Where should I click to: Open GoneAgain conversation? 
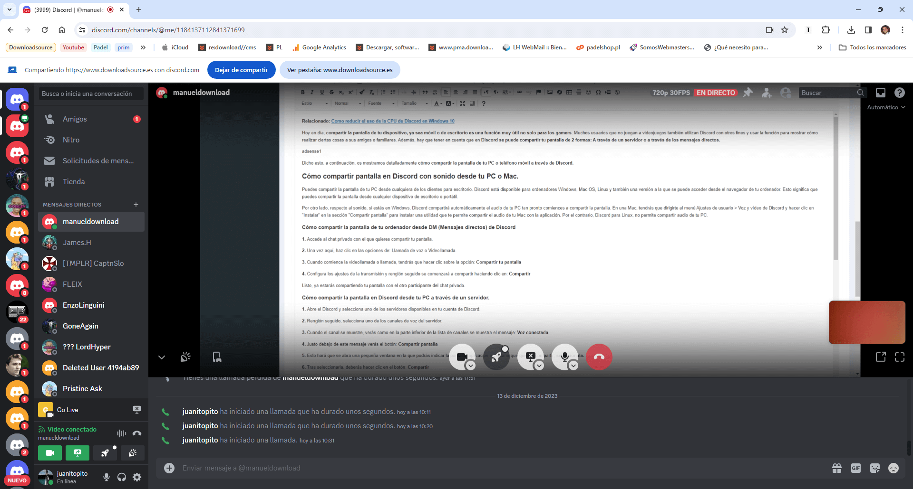tap(91, 326)
